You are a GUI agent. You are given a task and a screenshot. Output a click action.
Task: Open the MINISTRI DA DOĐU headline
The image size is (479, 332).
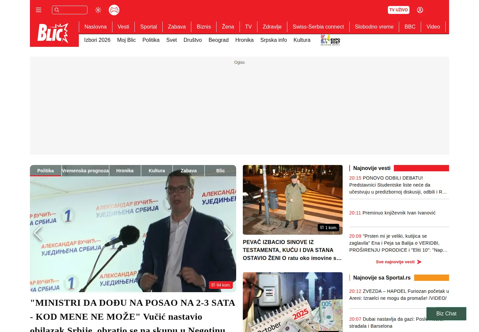(133, 315)
